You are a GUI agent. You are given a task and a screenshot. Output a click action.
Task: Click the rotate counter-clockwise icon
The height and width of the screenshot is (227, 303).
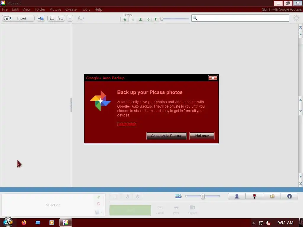click(128, 197)
